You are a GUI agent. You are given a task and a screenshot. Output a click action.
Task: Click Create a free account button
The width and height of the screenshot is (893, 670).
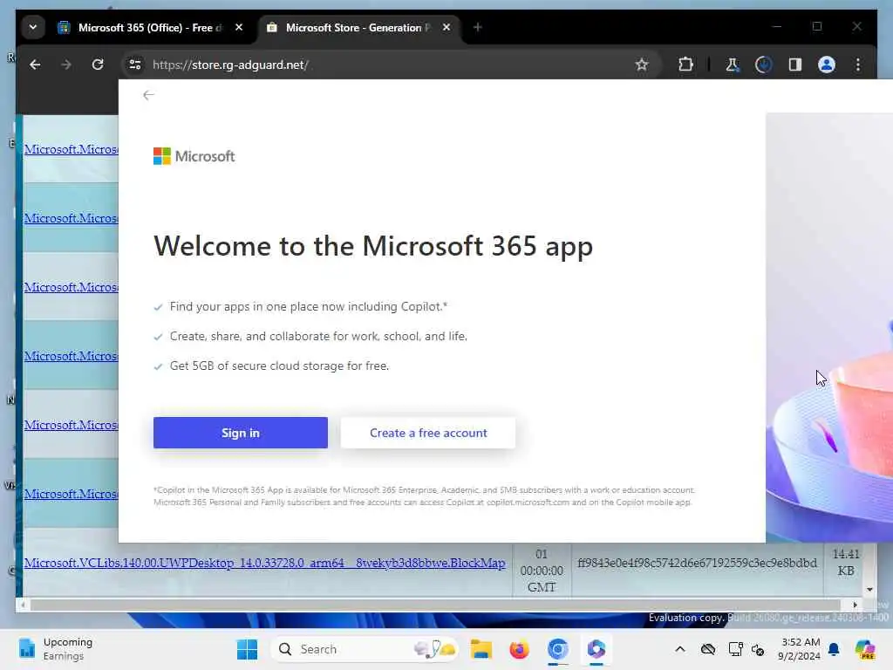pos(428,433)
